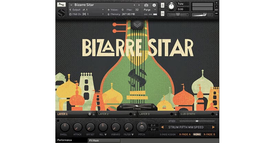Click the Memory 267.80 MB readout
This screenshot has height=143, width=275.
(x=128, y=14)
